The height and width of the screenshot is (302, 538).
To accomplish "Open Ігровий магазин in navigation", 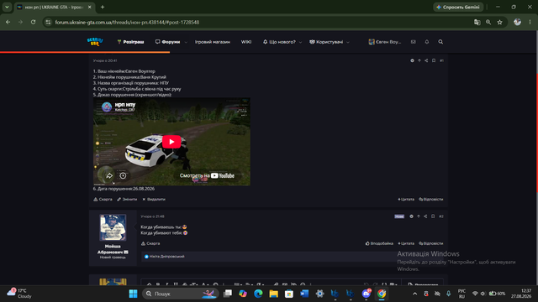I will (213, 42).
